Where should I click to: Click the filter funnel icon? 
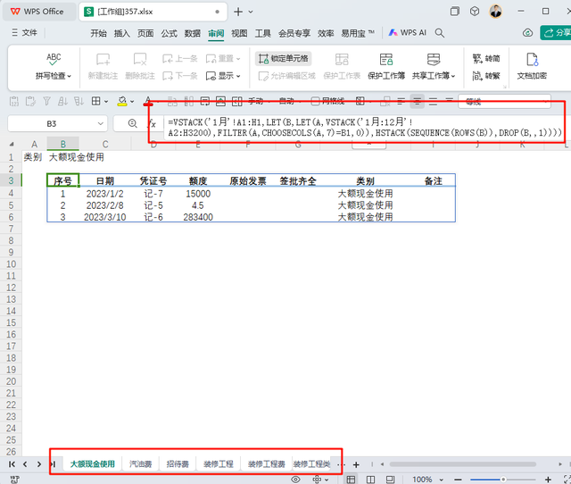[46, 101]
